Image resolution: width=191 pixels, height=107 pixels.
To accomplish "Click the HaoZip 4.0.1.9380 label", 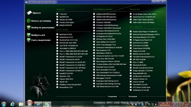I will coord(66,20).
